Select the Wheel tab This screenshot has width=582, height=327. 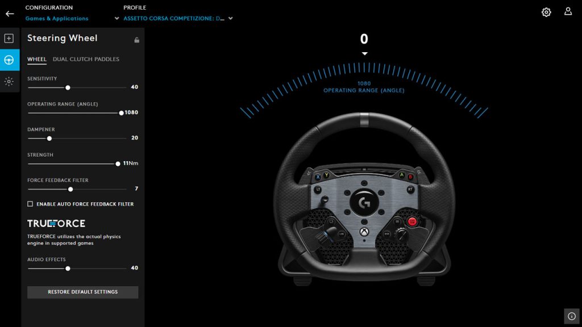pos(36,59)
